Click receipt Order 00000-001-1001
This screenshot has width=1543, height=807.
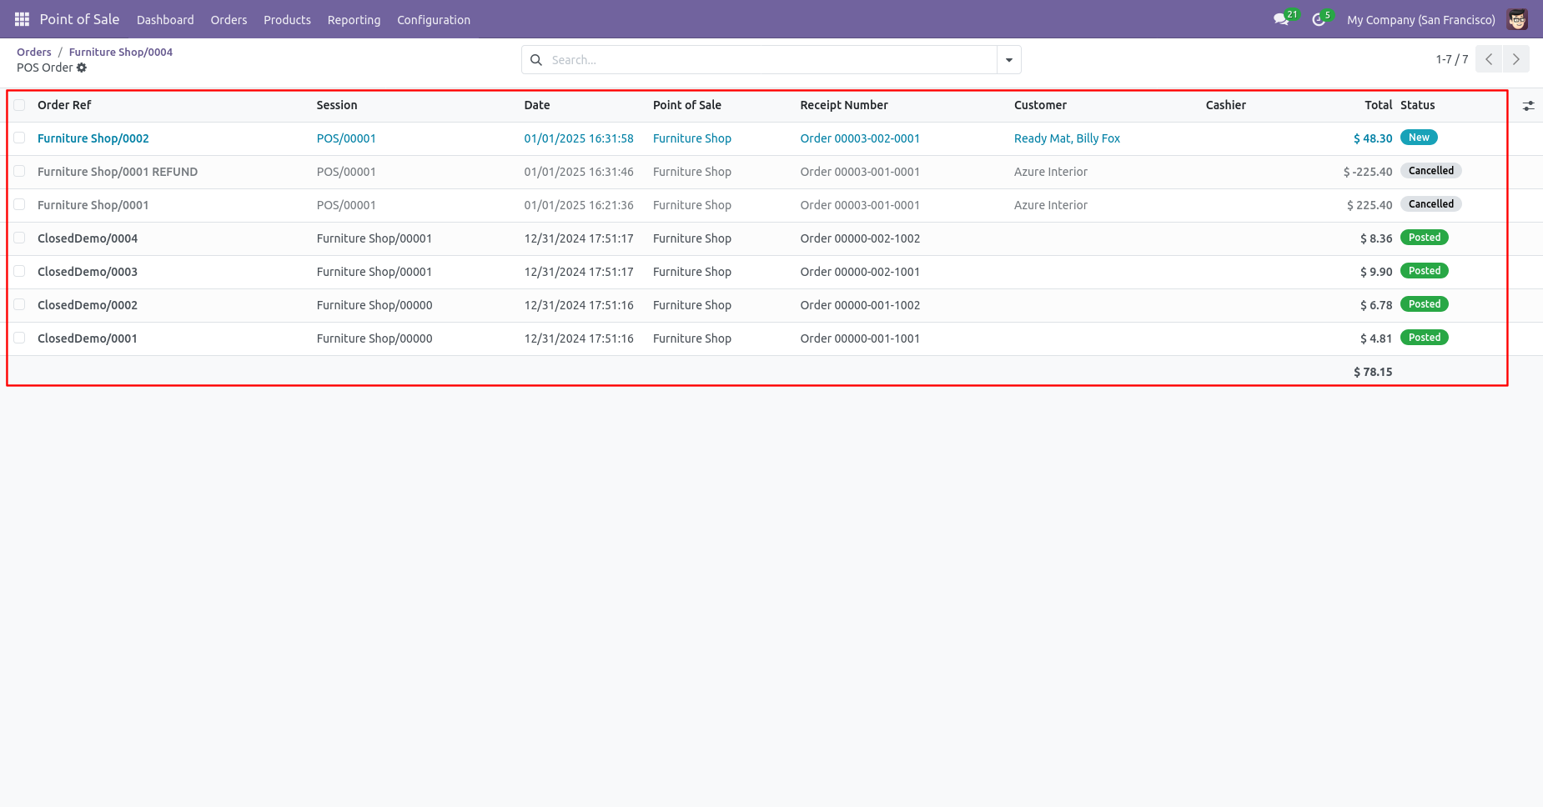point(860,338)
